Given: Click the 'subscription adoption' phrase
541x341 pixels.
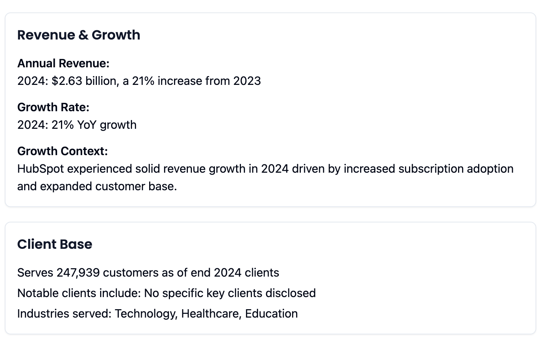Looking at the screenshot, I should pyautogui.click(x=456, y=169).
